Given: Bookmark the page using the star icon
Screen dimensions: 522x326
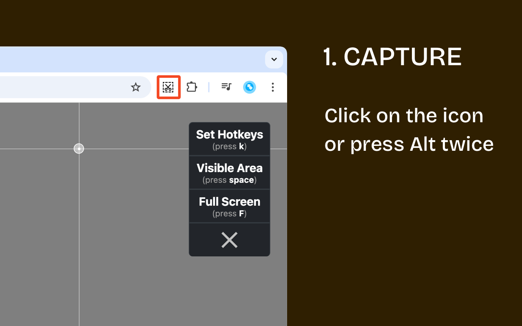Looking at the screenshot, I should [x=136, y=87].
